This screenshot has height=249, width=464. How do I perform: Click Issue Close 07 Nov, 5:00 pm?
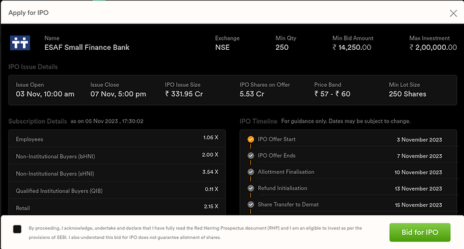pyautogui.click(x=118, y=94)
